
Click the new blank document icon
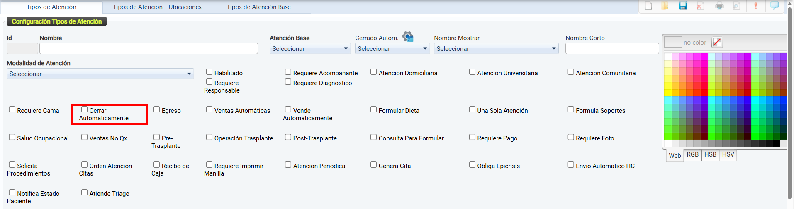point(648,6)
